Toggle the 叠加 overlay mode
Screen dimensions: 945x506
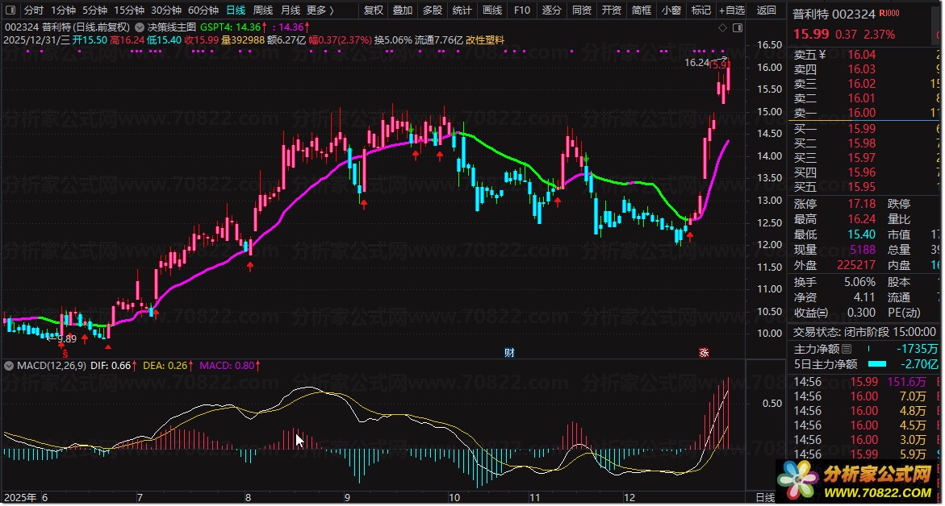click(x=403, y=10)
